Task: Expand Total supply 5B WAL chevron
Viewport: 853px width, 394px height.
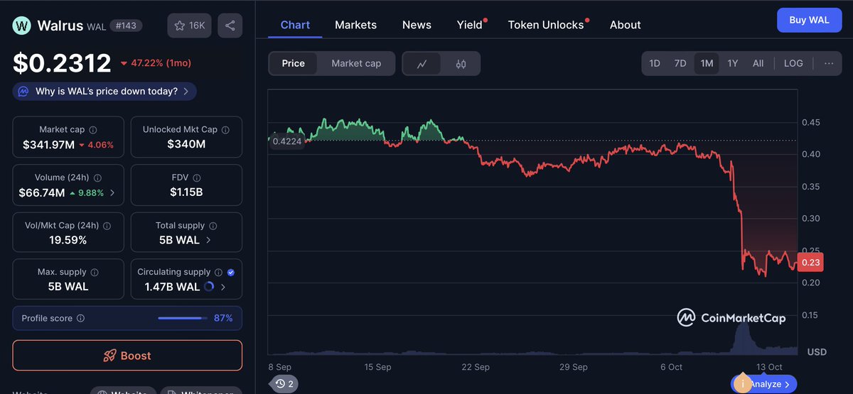Action: [x=208, y=240]
